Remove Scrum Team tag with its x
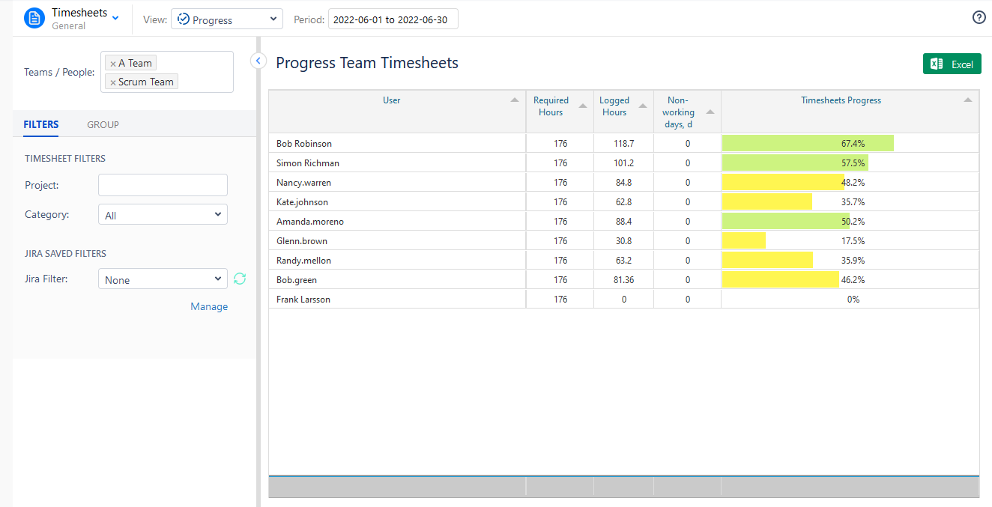Image resolution: width=992 pixels, height=507 pixels. [x=113, y=82]
